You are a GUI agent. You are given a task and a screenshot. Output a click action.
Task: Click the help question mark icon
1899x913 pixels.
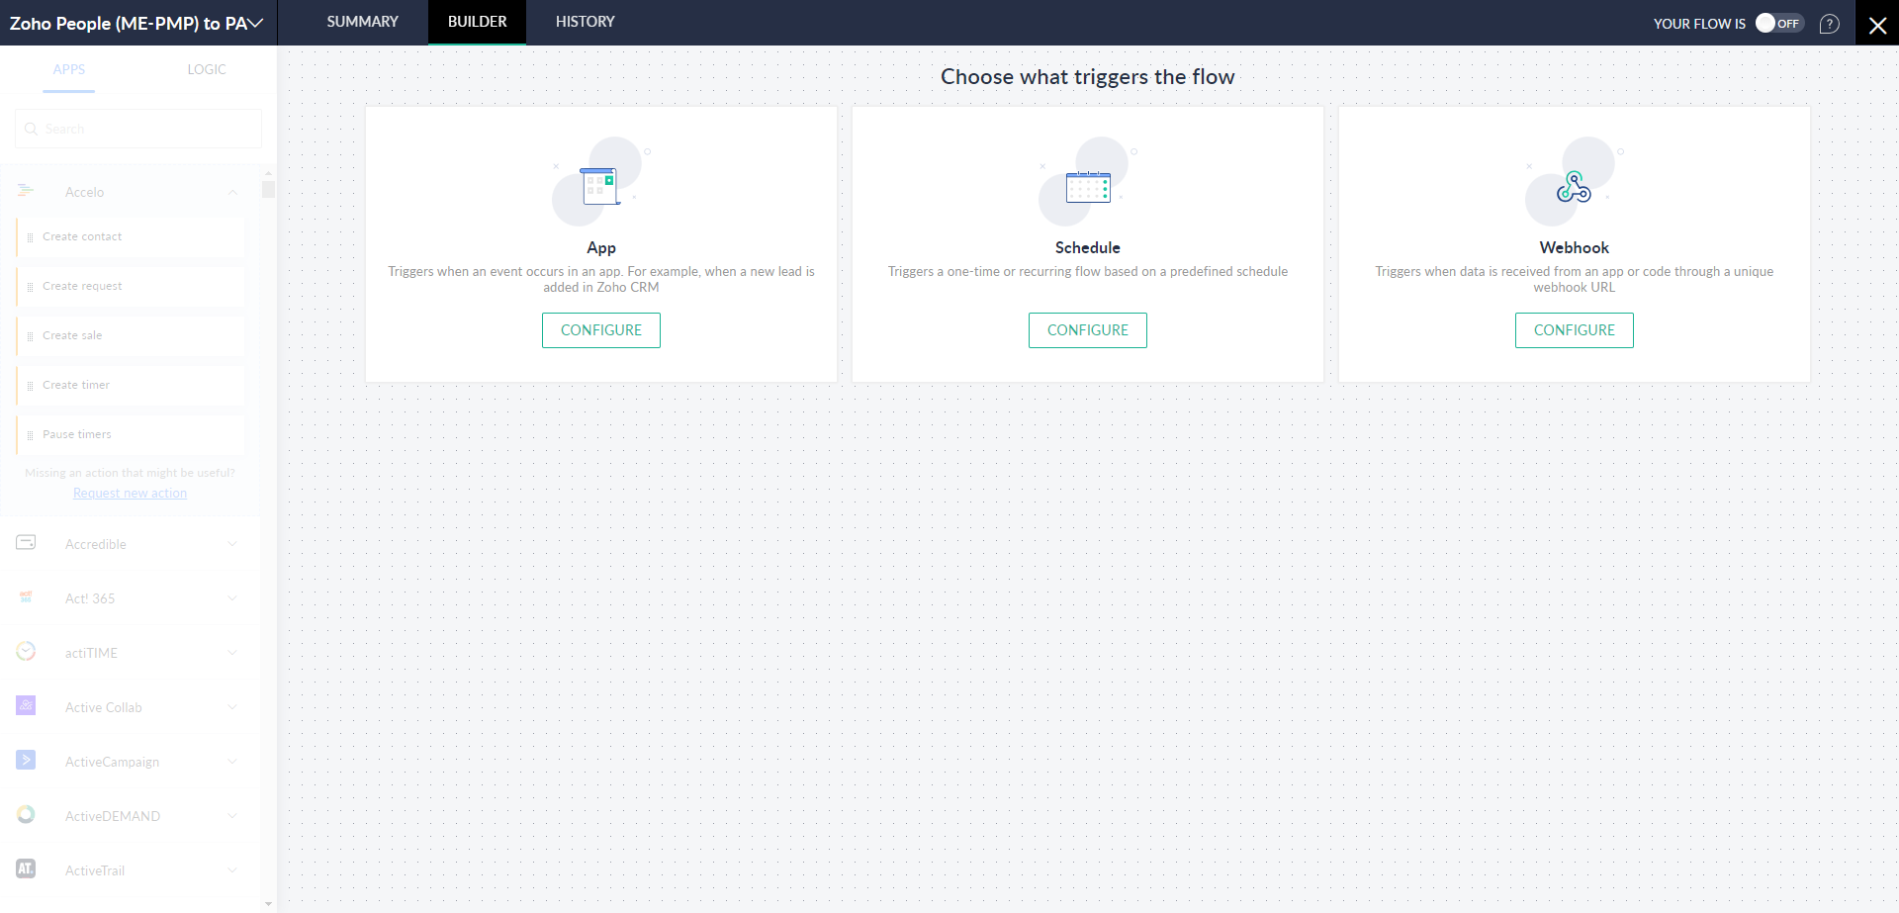coord(1830,24)
